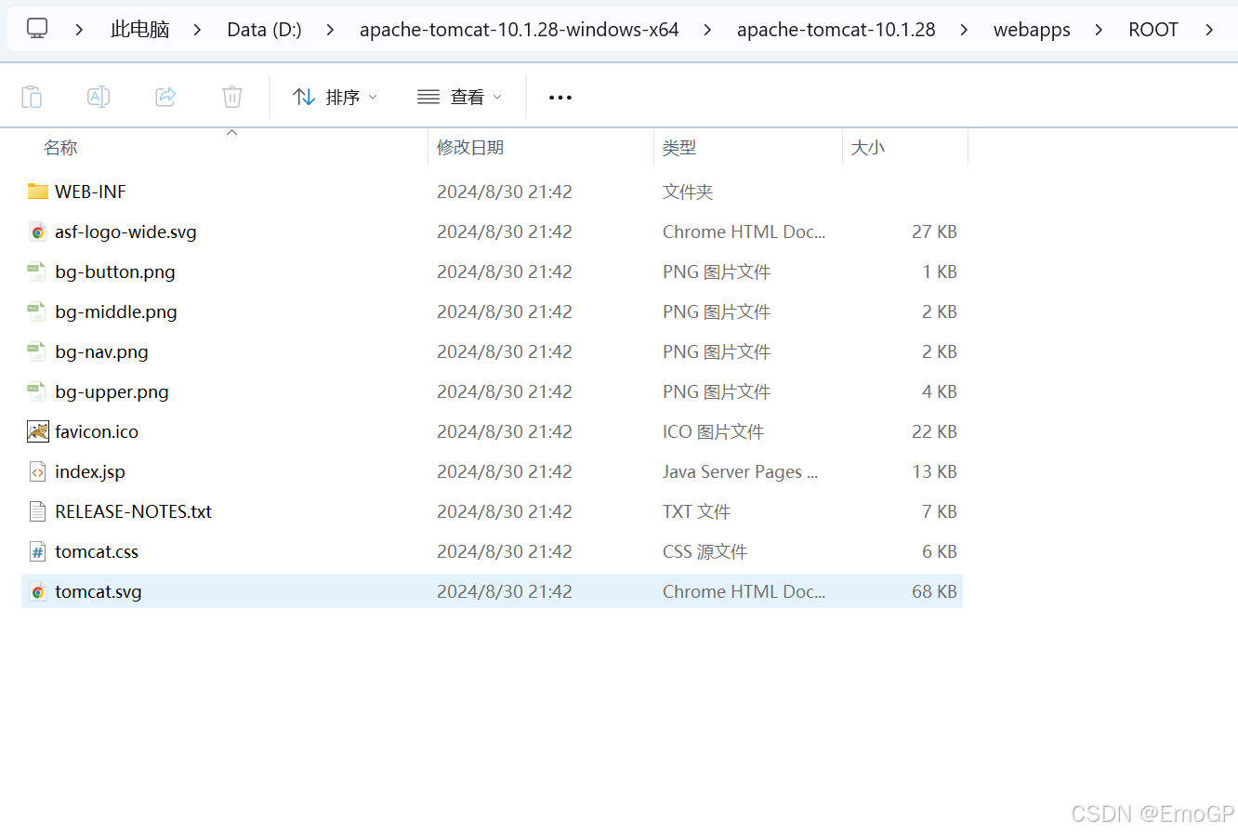
Task: Navigate to 此电脑 breadcrumb
Action: 139,30
